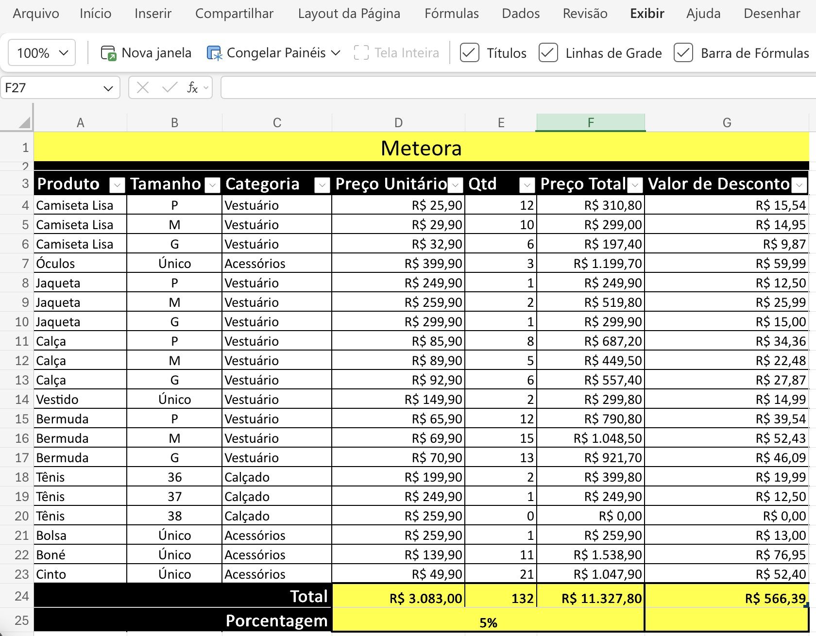Open the Preço Unitário column filter

[x=455, y=185]
